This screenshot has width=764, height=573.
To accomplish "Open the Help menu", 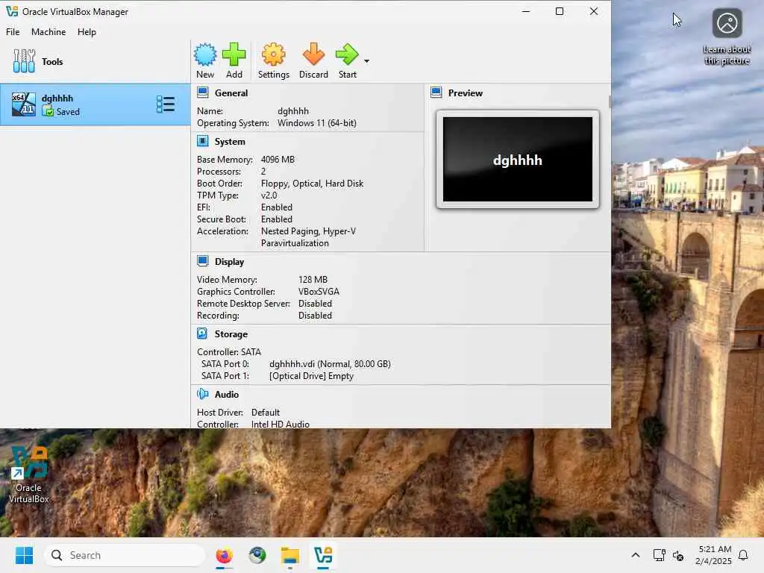I will click(x=87, y=31).
